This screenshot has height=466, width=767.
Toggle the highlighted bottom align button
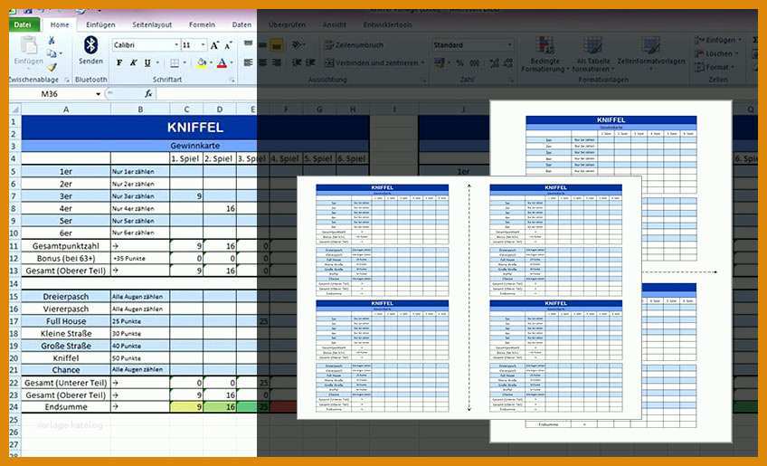(277, 45)
